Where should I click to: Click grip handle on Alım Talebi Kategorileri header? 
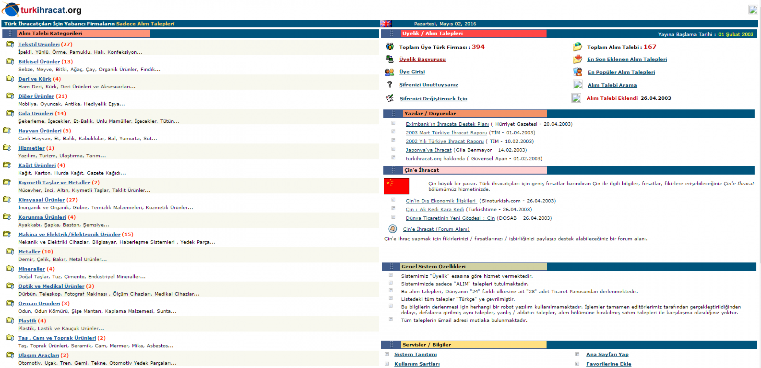pyautogui.click(x=10, y=33)
